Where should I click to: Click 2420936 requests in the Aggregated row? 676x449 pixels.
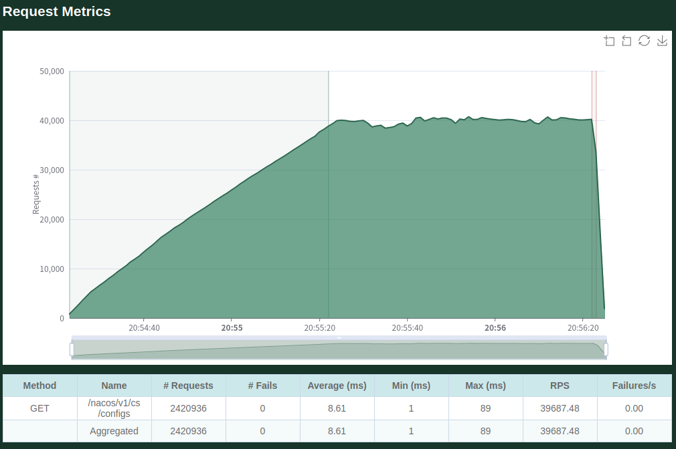tap(188, 431)
